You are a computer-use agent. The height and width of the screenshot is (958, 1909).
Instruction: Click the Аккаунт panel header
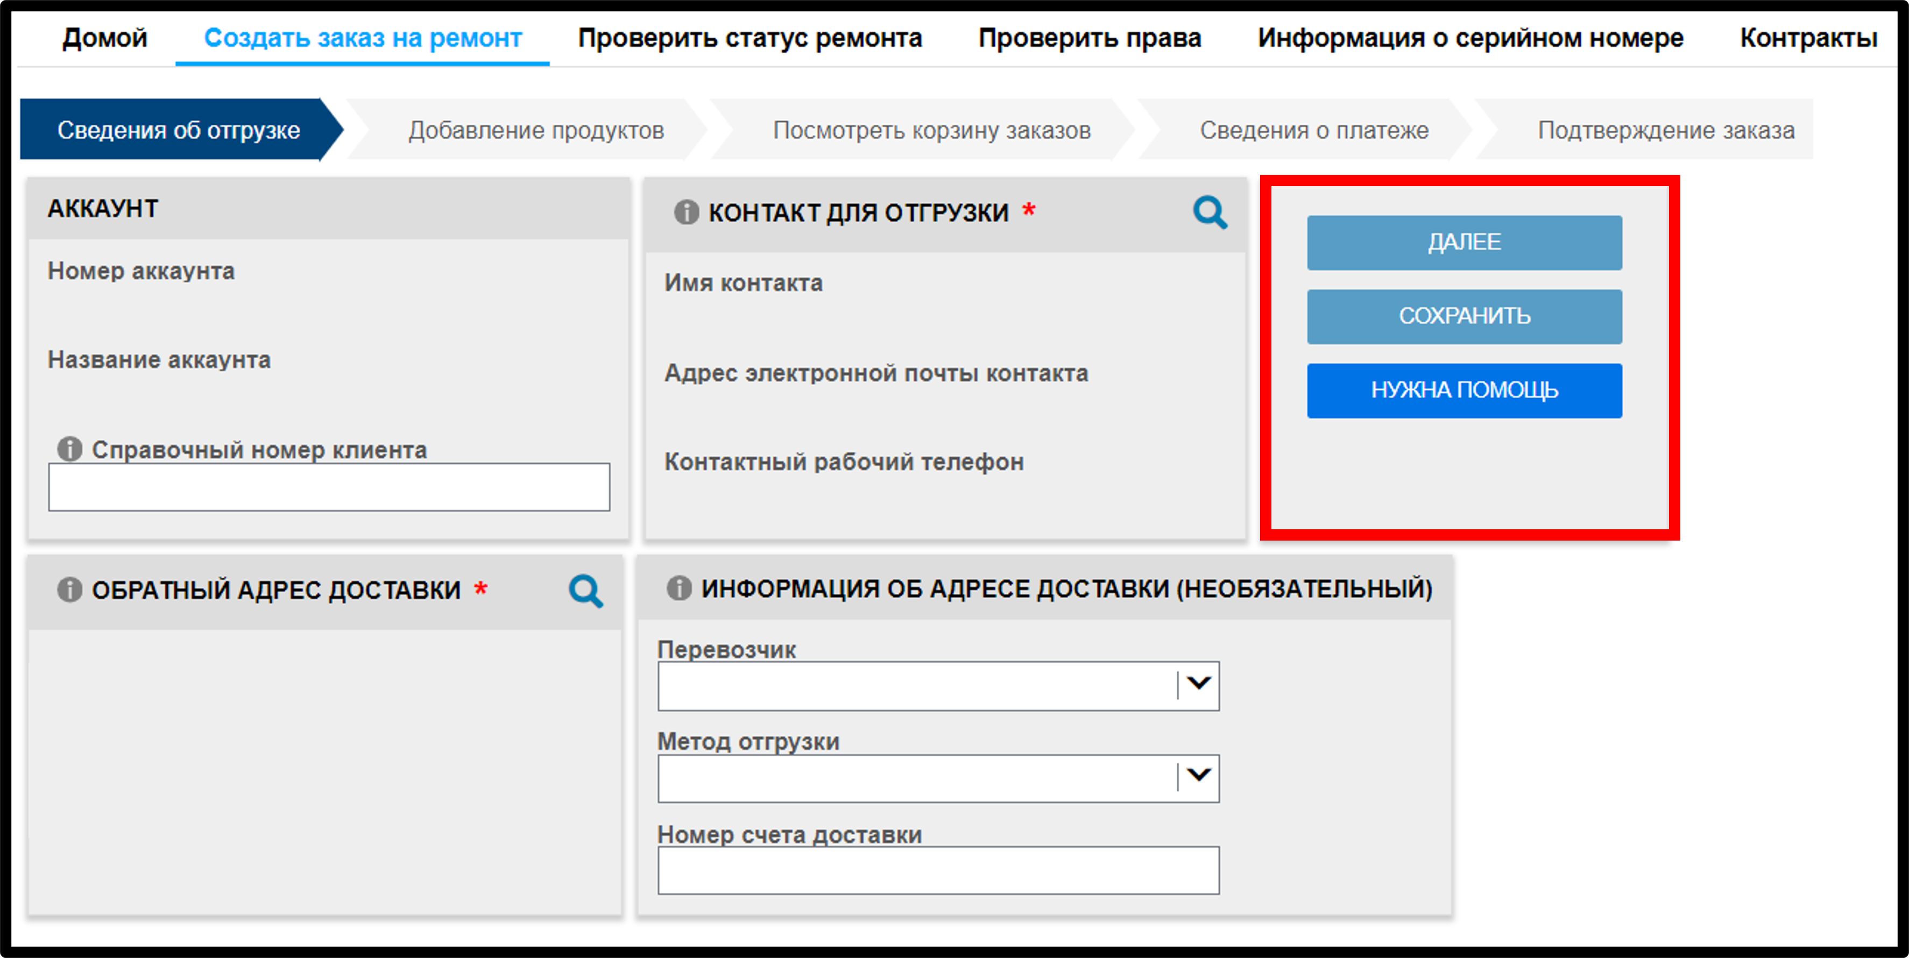[x=328, y=208]
